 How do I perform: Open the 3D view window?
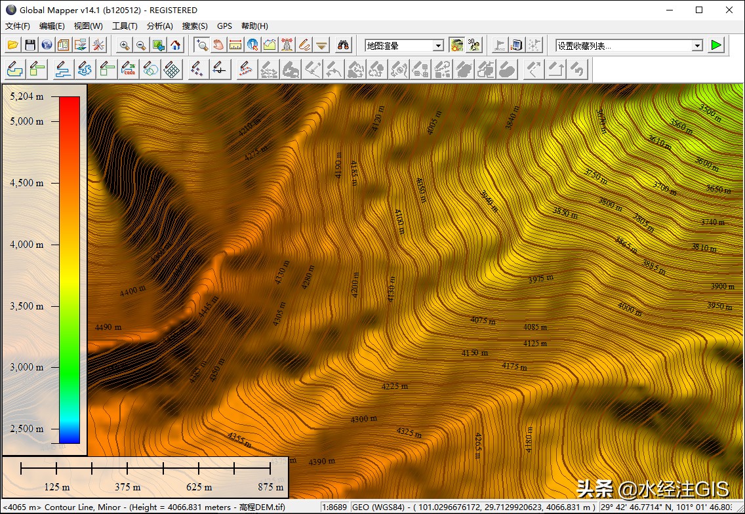473,45
